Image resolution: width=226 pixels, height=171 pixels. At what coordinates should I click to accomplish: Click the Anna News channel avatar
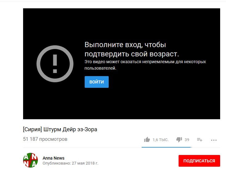pyautogui.click(x=30, y=160)
